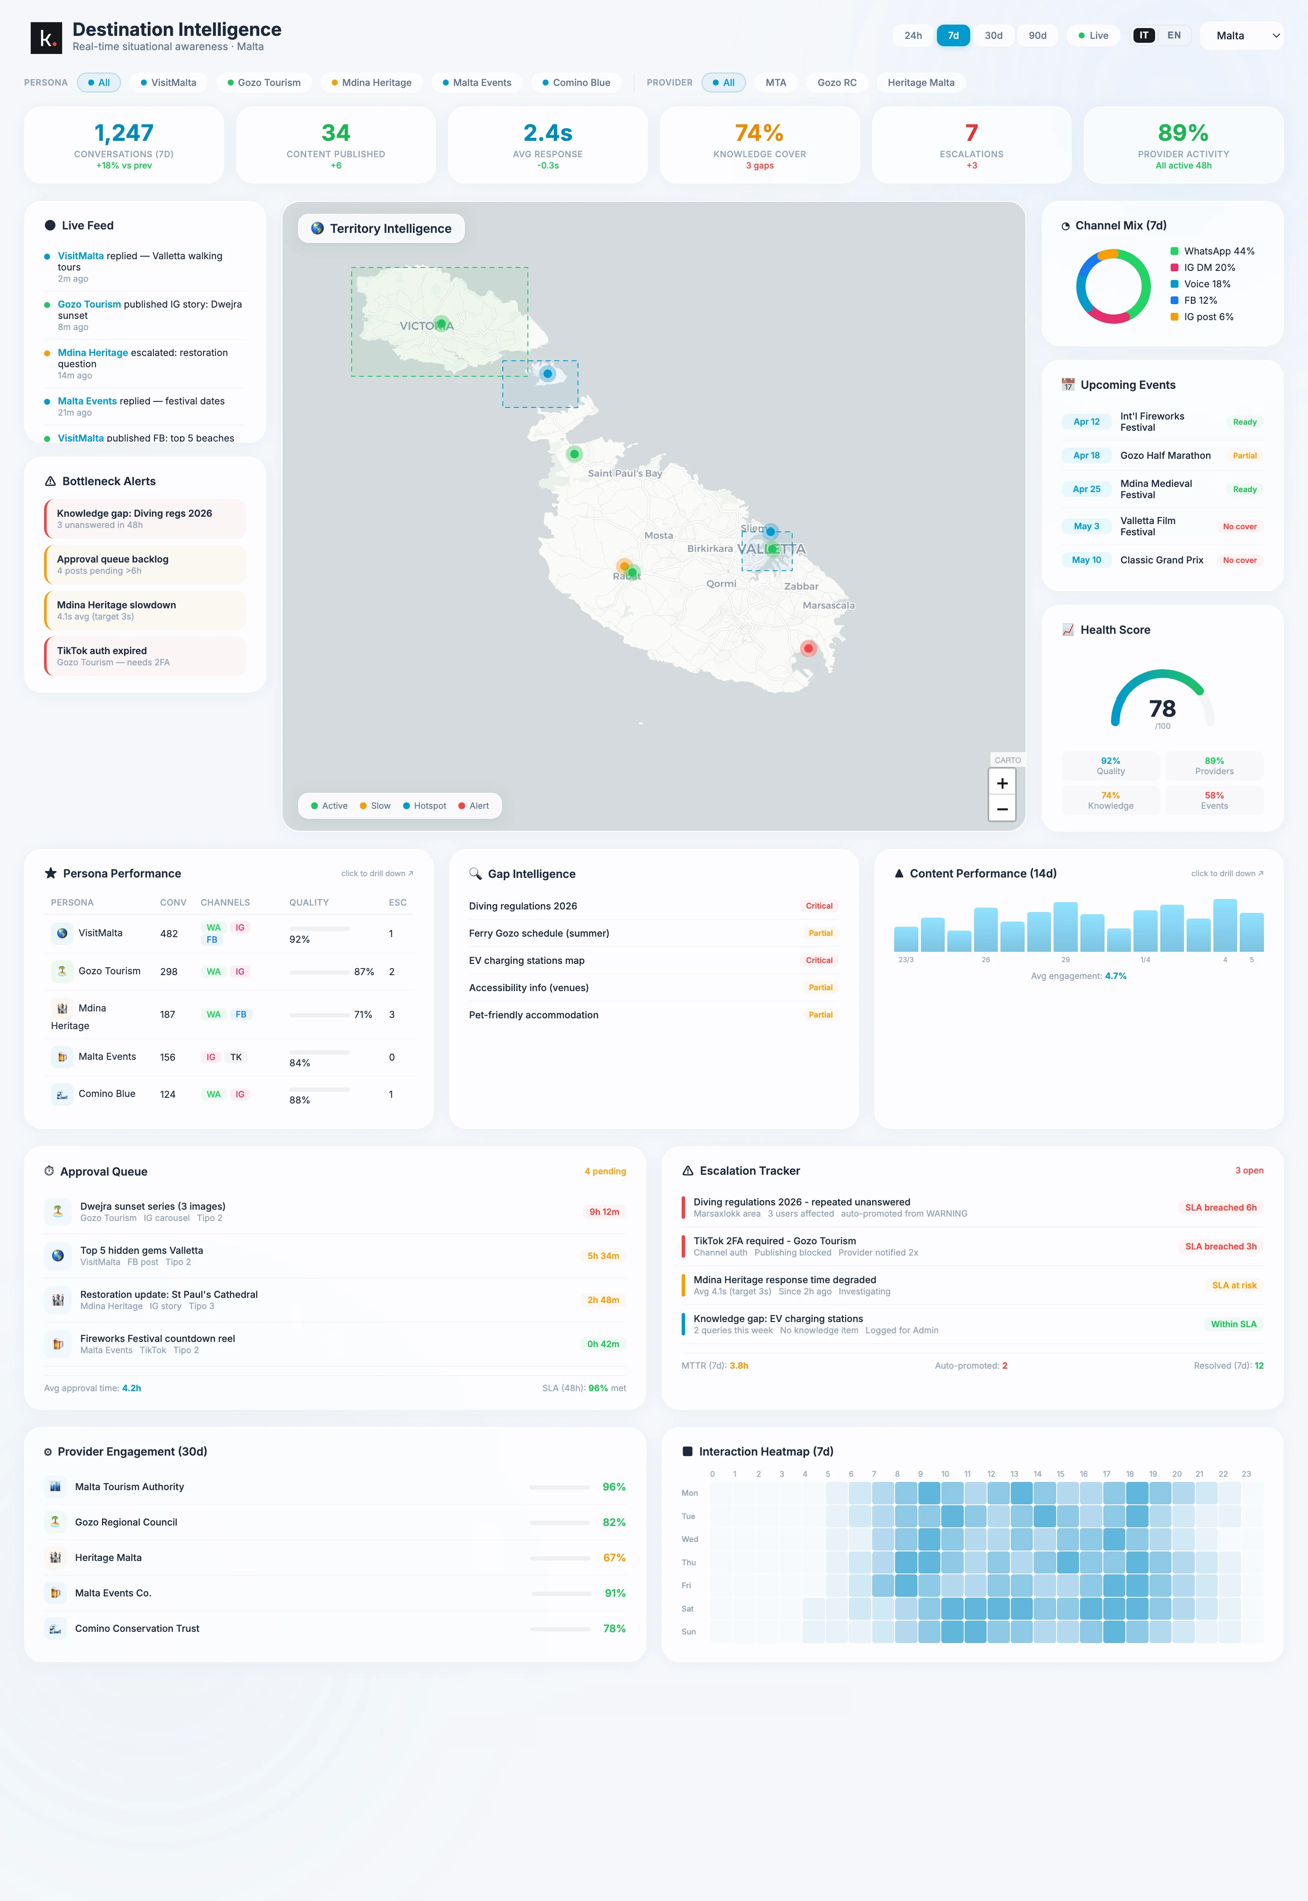Switch to the 30d time range tab

[x=993, y=35]
